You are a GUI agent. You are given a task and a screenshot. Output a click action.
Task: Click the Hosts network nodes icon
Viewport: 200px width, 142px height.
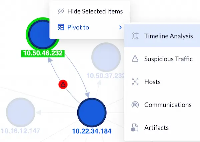click(x=135, y=82)
